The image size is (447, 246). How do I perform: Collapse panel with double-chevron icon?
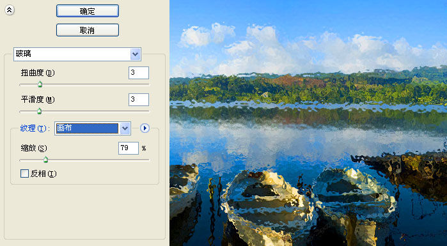[x=10, y=10]
